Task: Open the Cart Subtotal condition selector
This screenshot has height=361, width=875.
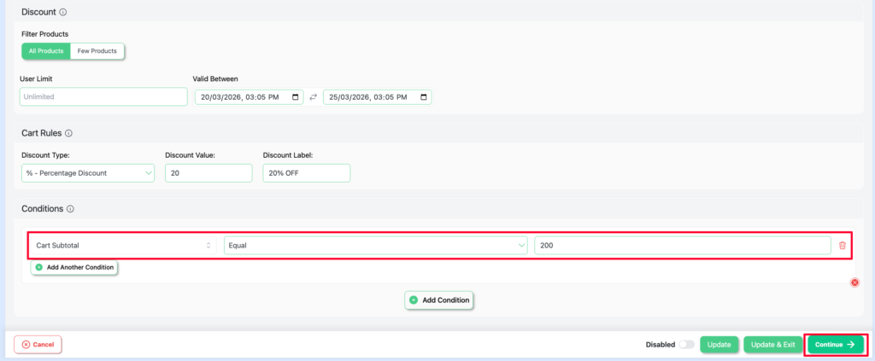Action: [122, 246]
